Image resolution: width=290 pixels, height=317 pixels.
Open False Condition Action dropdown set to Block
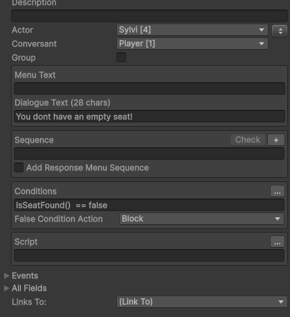click(x=201, y=219)
